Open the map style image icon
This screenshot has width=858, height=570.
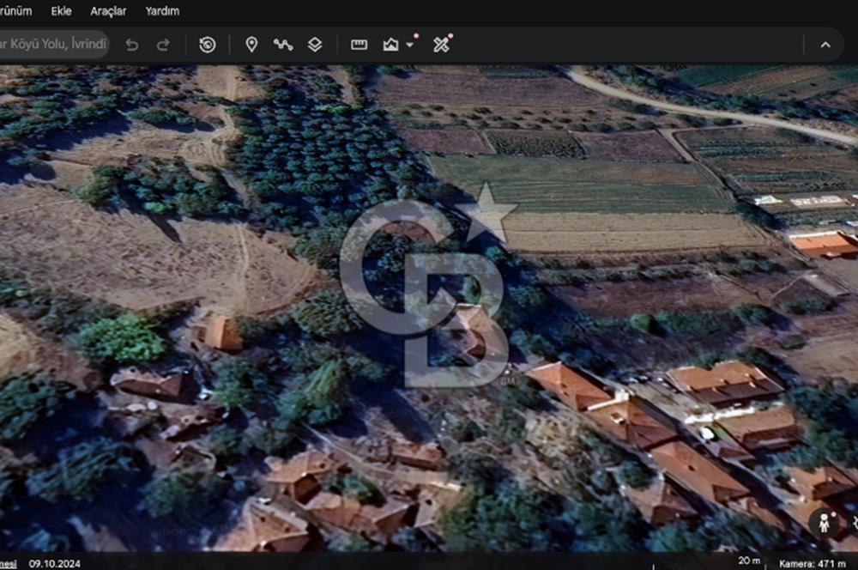point(390,45)
